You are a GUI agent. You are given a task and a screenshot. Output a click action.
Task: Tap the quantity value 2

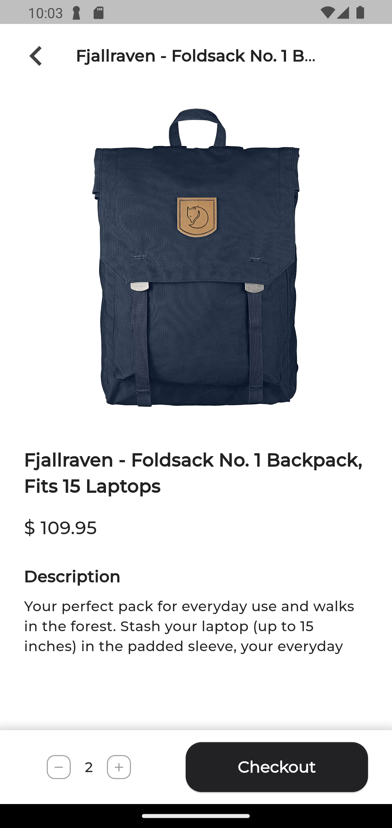pyautogui.click(x=89, y=767)
